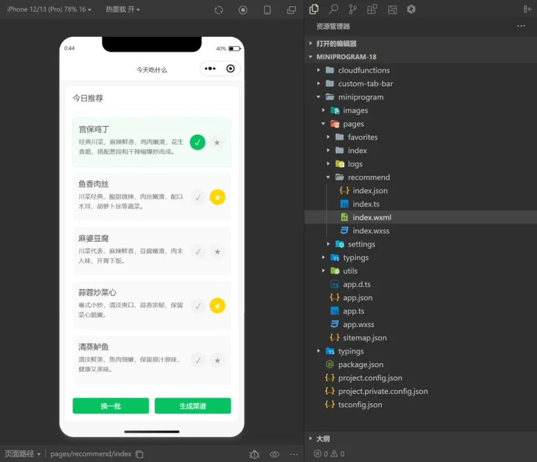Expand the utils folder

pos(420,271)
